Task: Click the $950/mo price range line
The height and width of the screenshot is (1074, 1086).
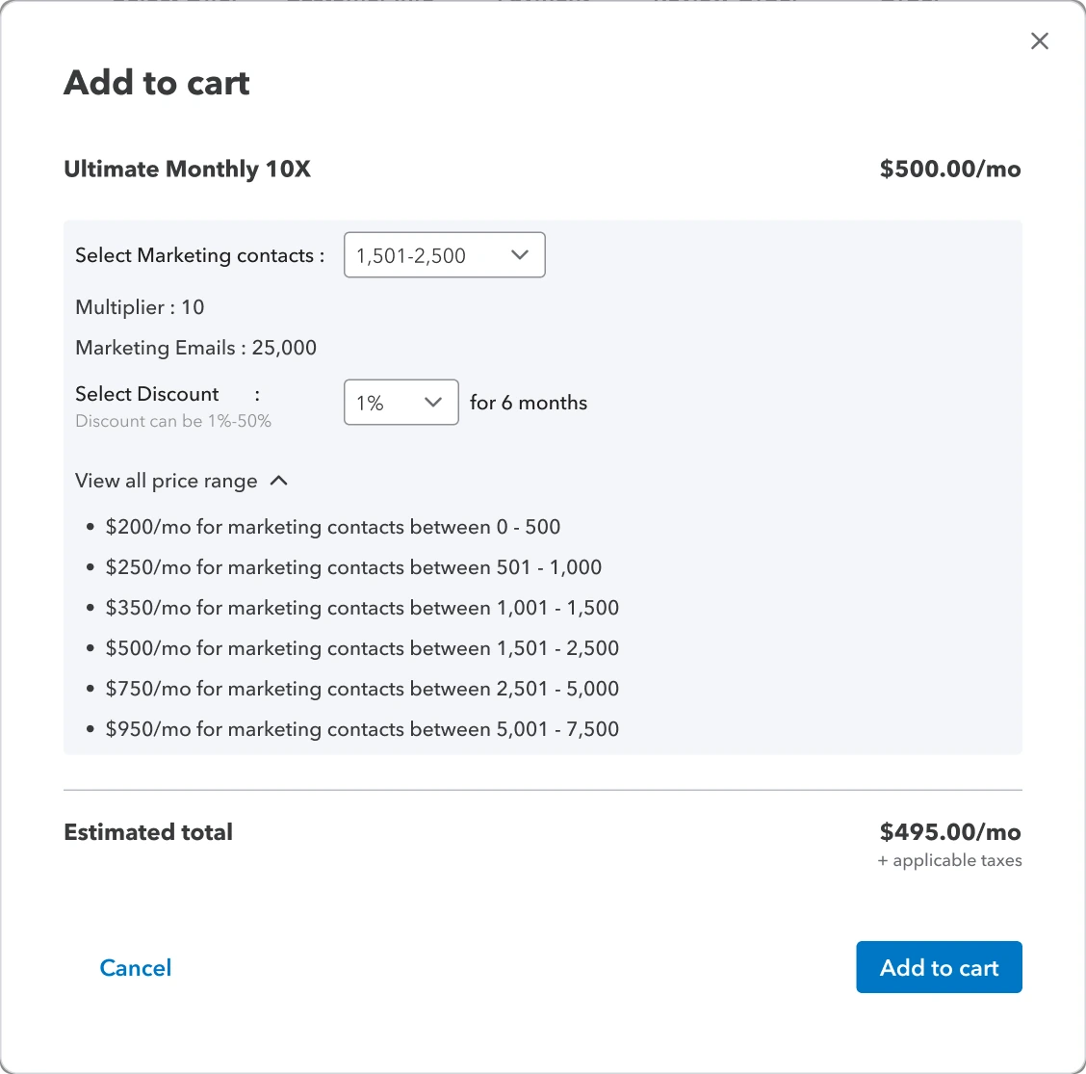Action: click(362, 729)
